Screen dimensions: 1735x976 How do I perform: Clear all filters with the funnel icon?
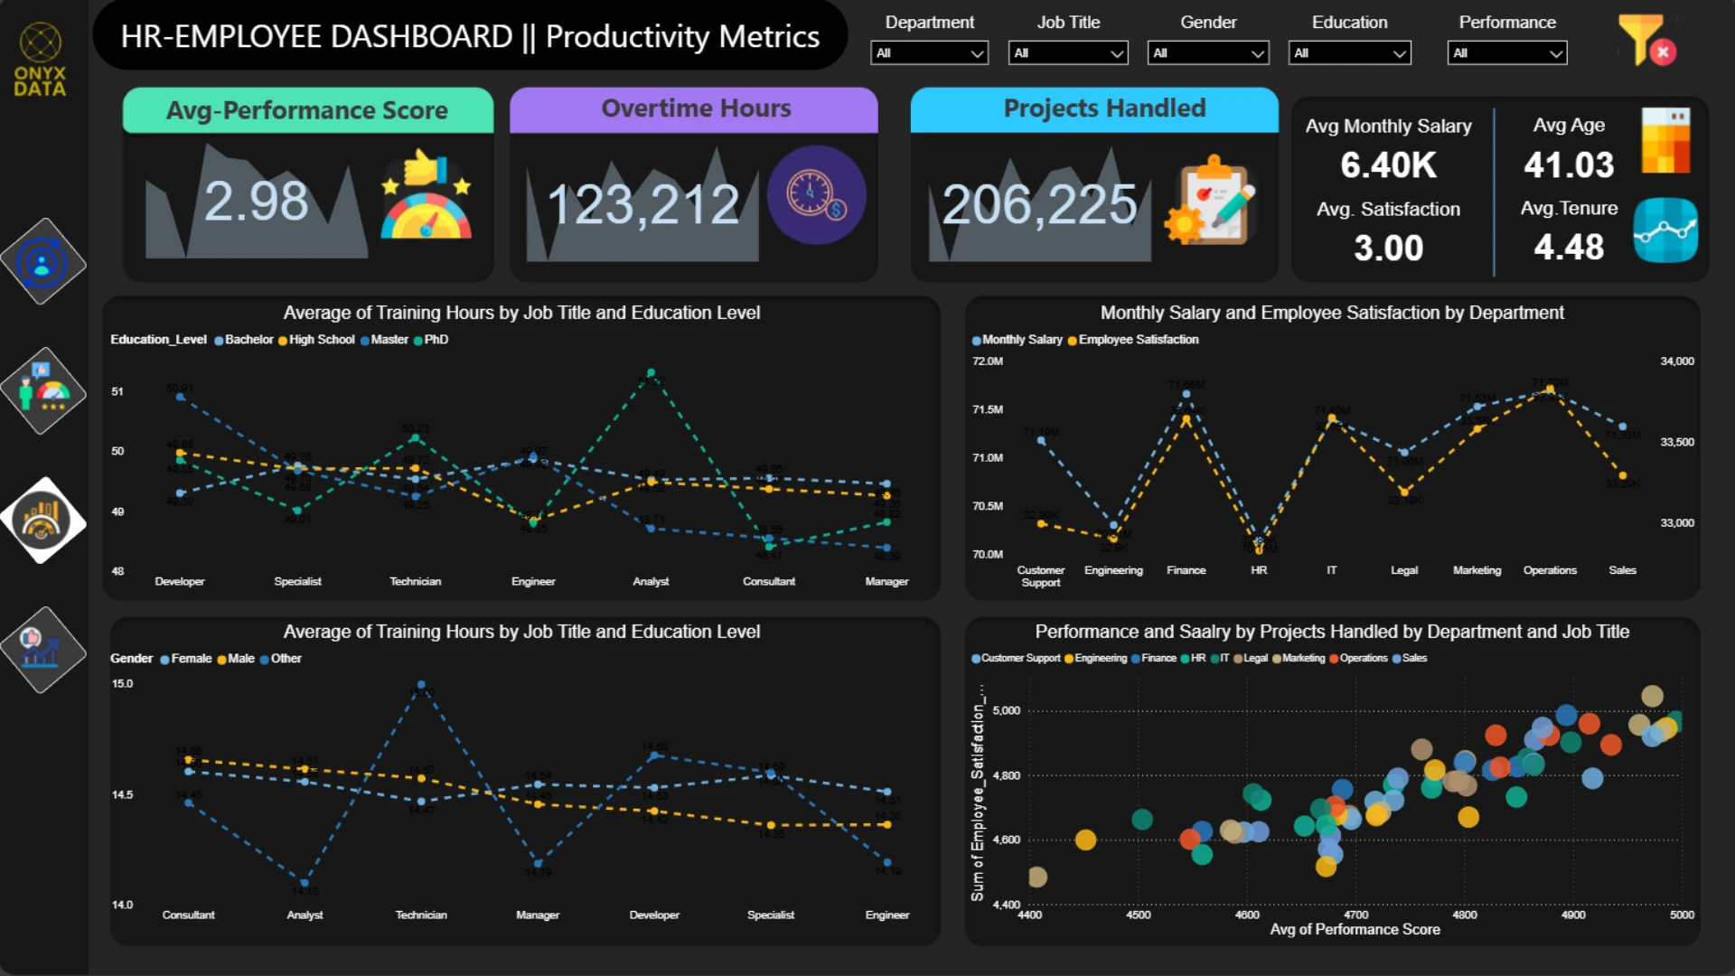tap(1648, 41)
